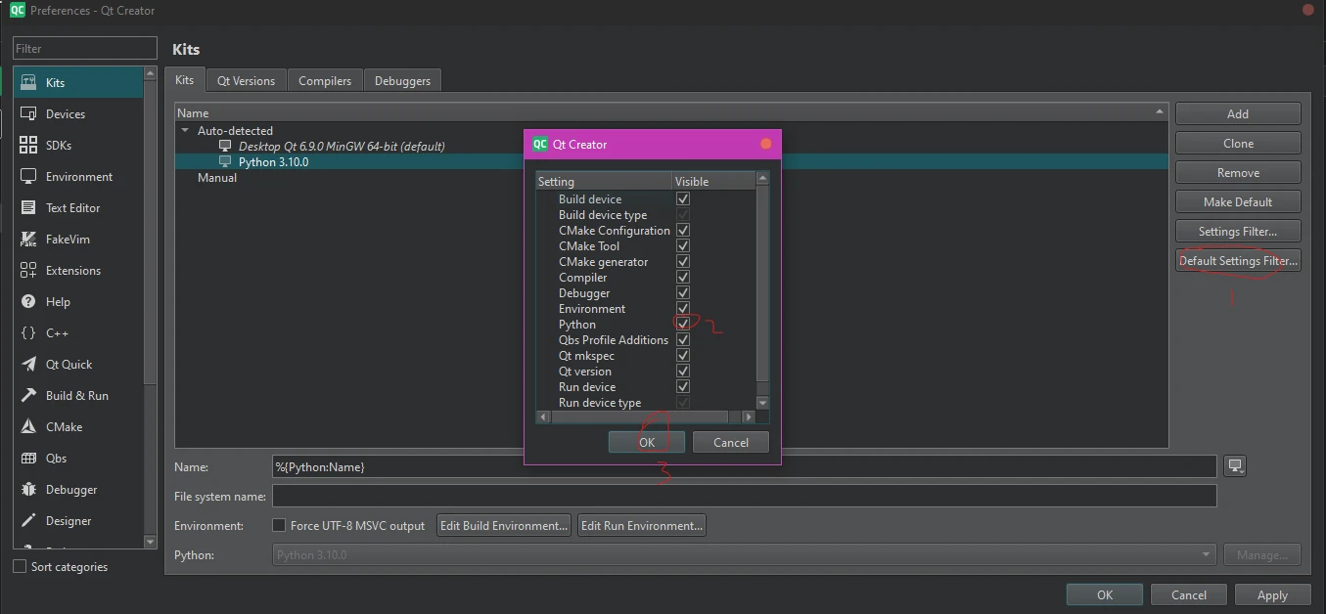Switch to the Compilers tab
The width and height of the screenshot is (1326, 614).
(x=325, y=81)
